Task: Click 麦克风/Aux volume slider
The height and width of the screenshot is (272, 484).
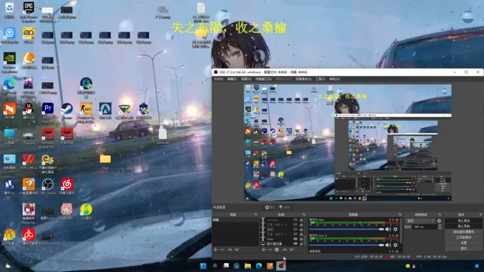Action: pos(346,229)
